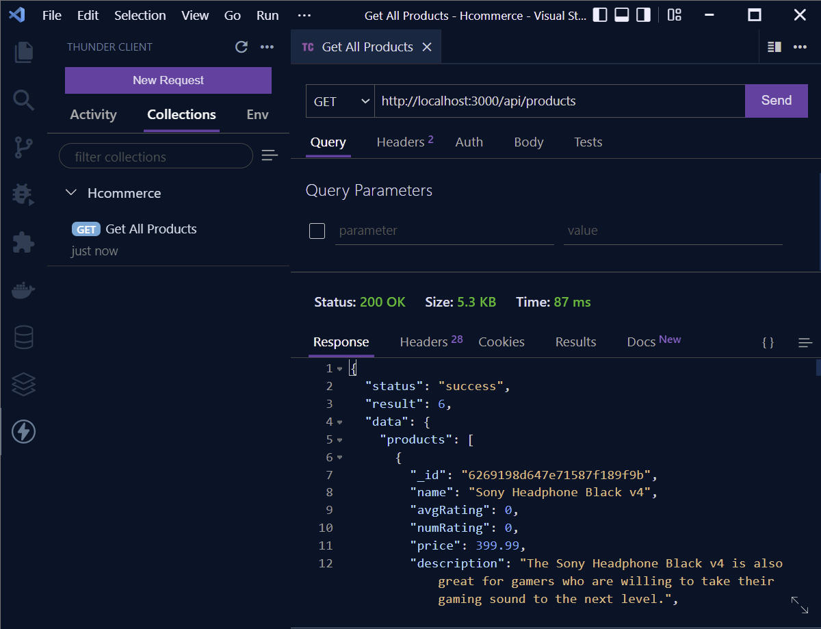
Task: Click the New Request button
Action: pos(168,80)
